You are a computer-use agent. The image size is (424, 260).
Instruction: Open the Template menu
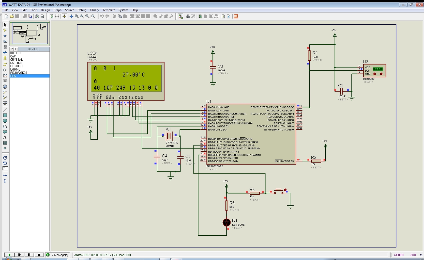[x=109, y=10]
